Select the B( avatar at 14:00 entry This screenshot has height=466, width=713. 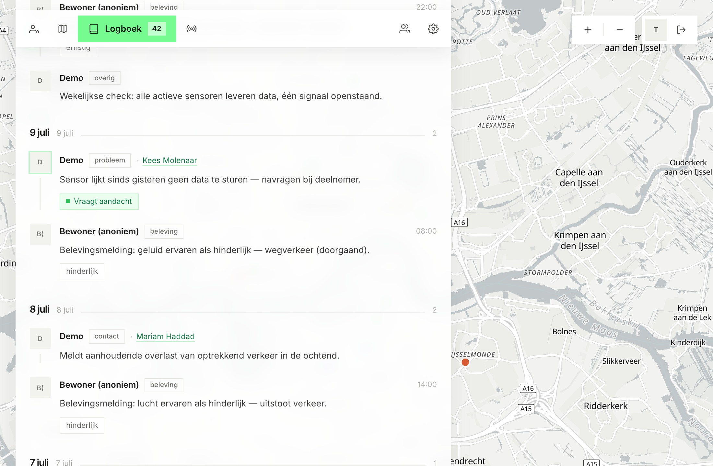click(x=40, y=388)
